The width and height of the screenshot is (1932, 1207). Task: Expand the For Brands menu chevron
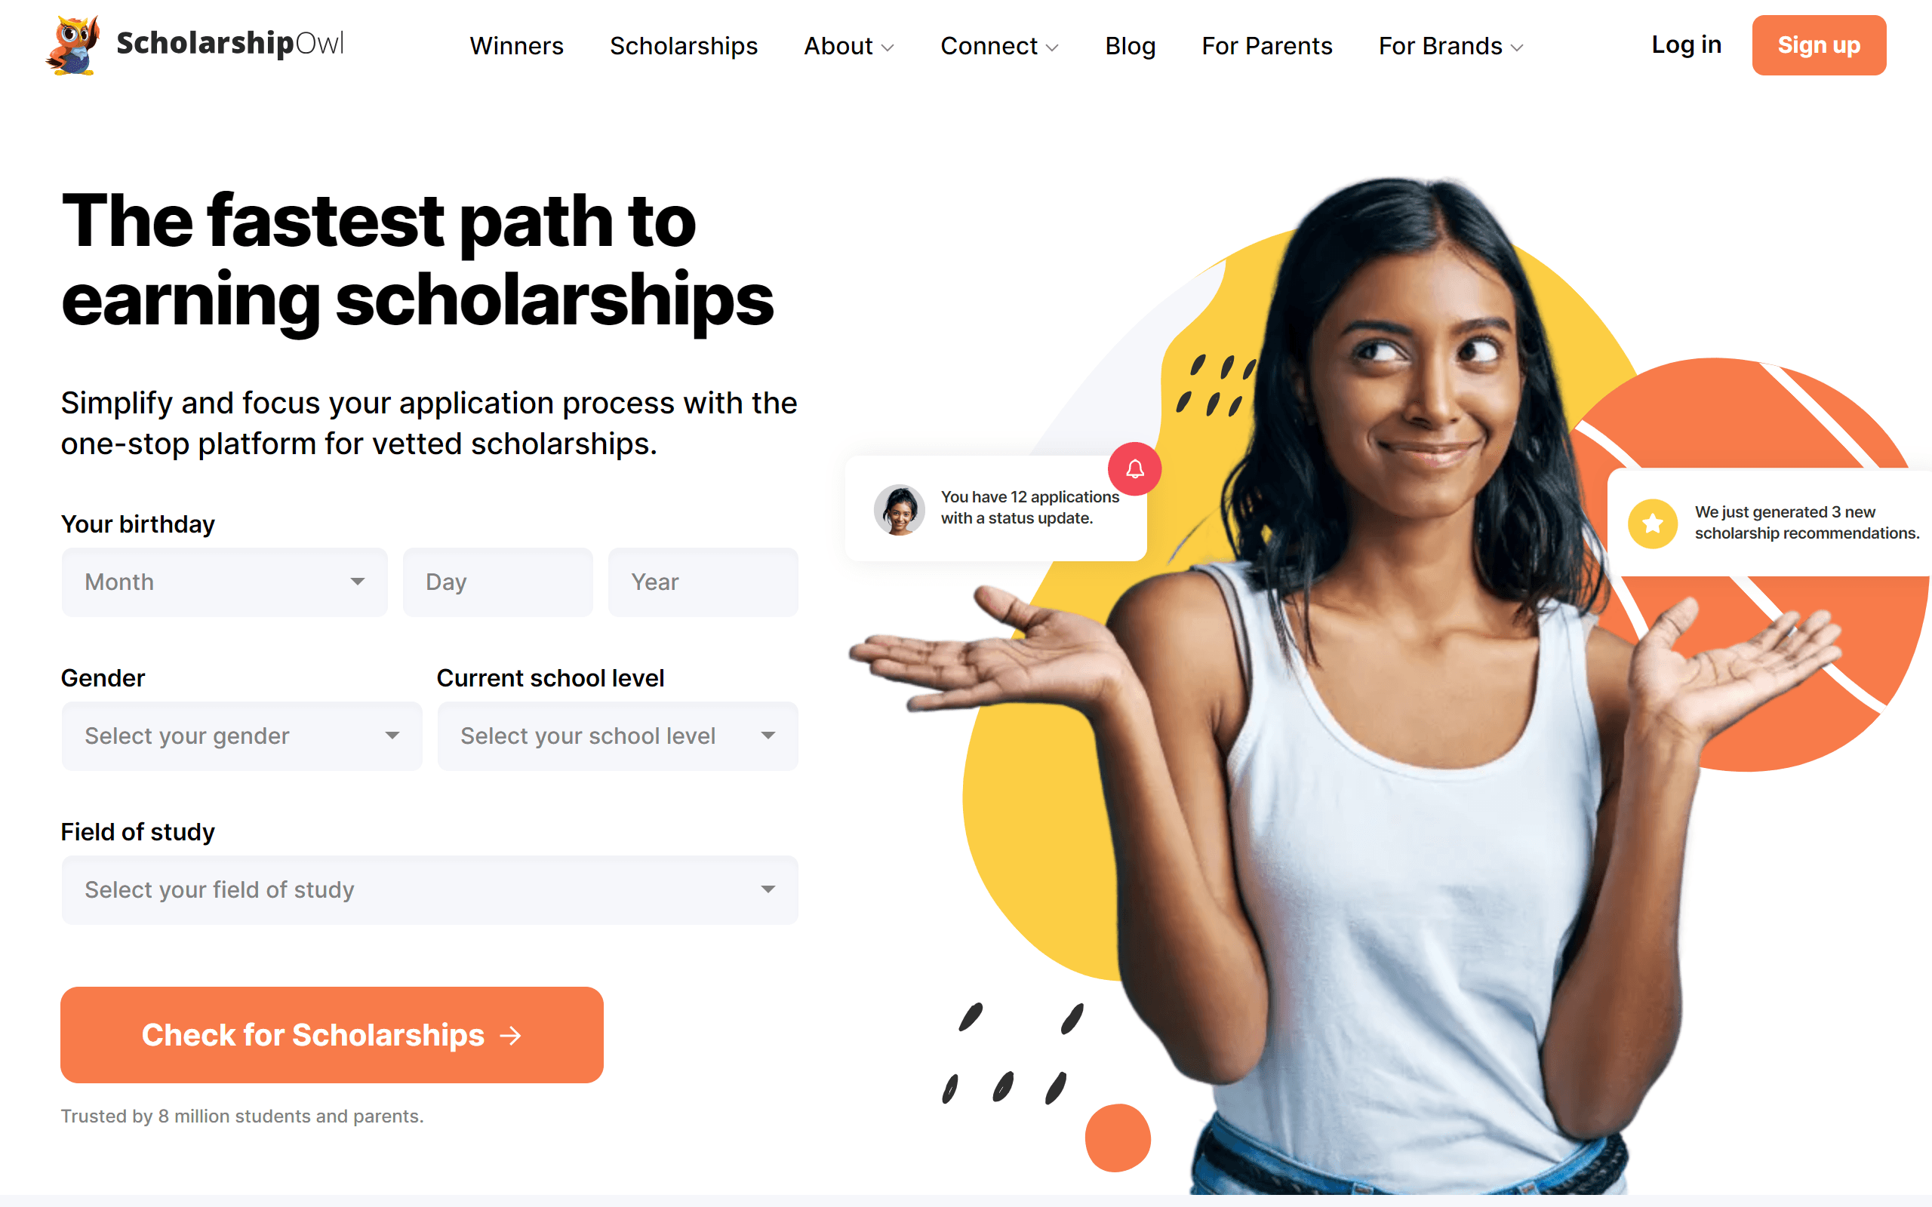tap(1517, 47)
